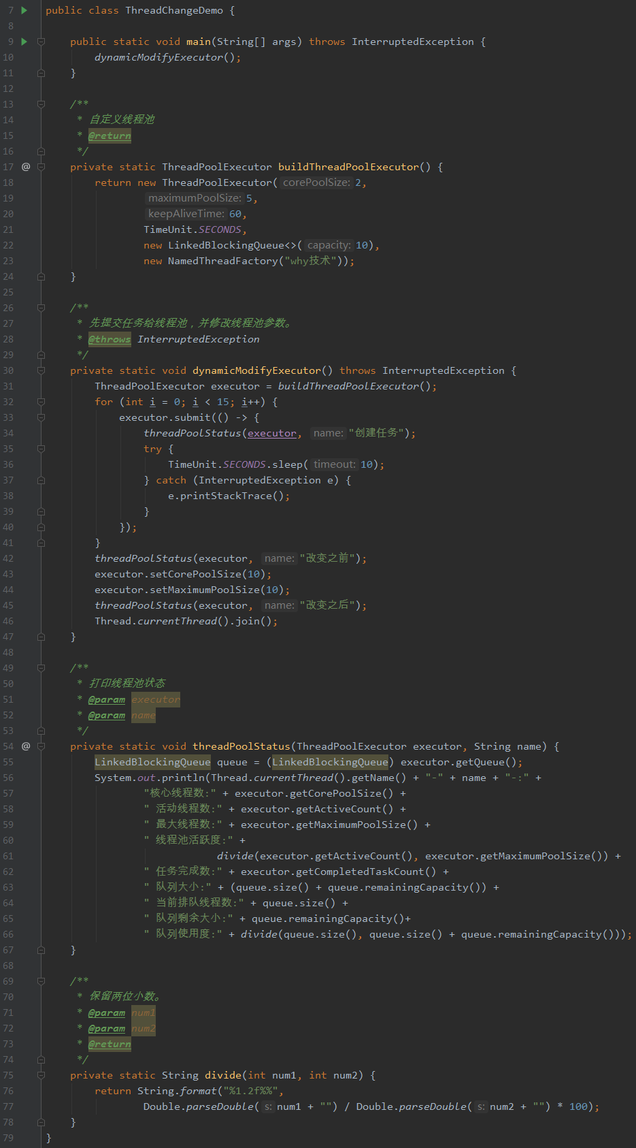Collapse the for loop fold on line 32

tap(41, 402)
